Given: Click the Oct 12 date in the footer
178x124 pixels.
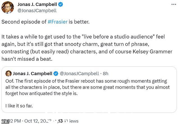Looking at the screenshot, I should click(37, 121).
